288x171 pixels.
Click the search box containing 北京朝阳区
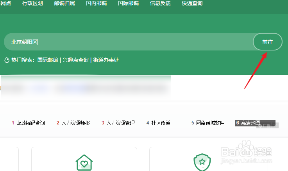129,42
